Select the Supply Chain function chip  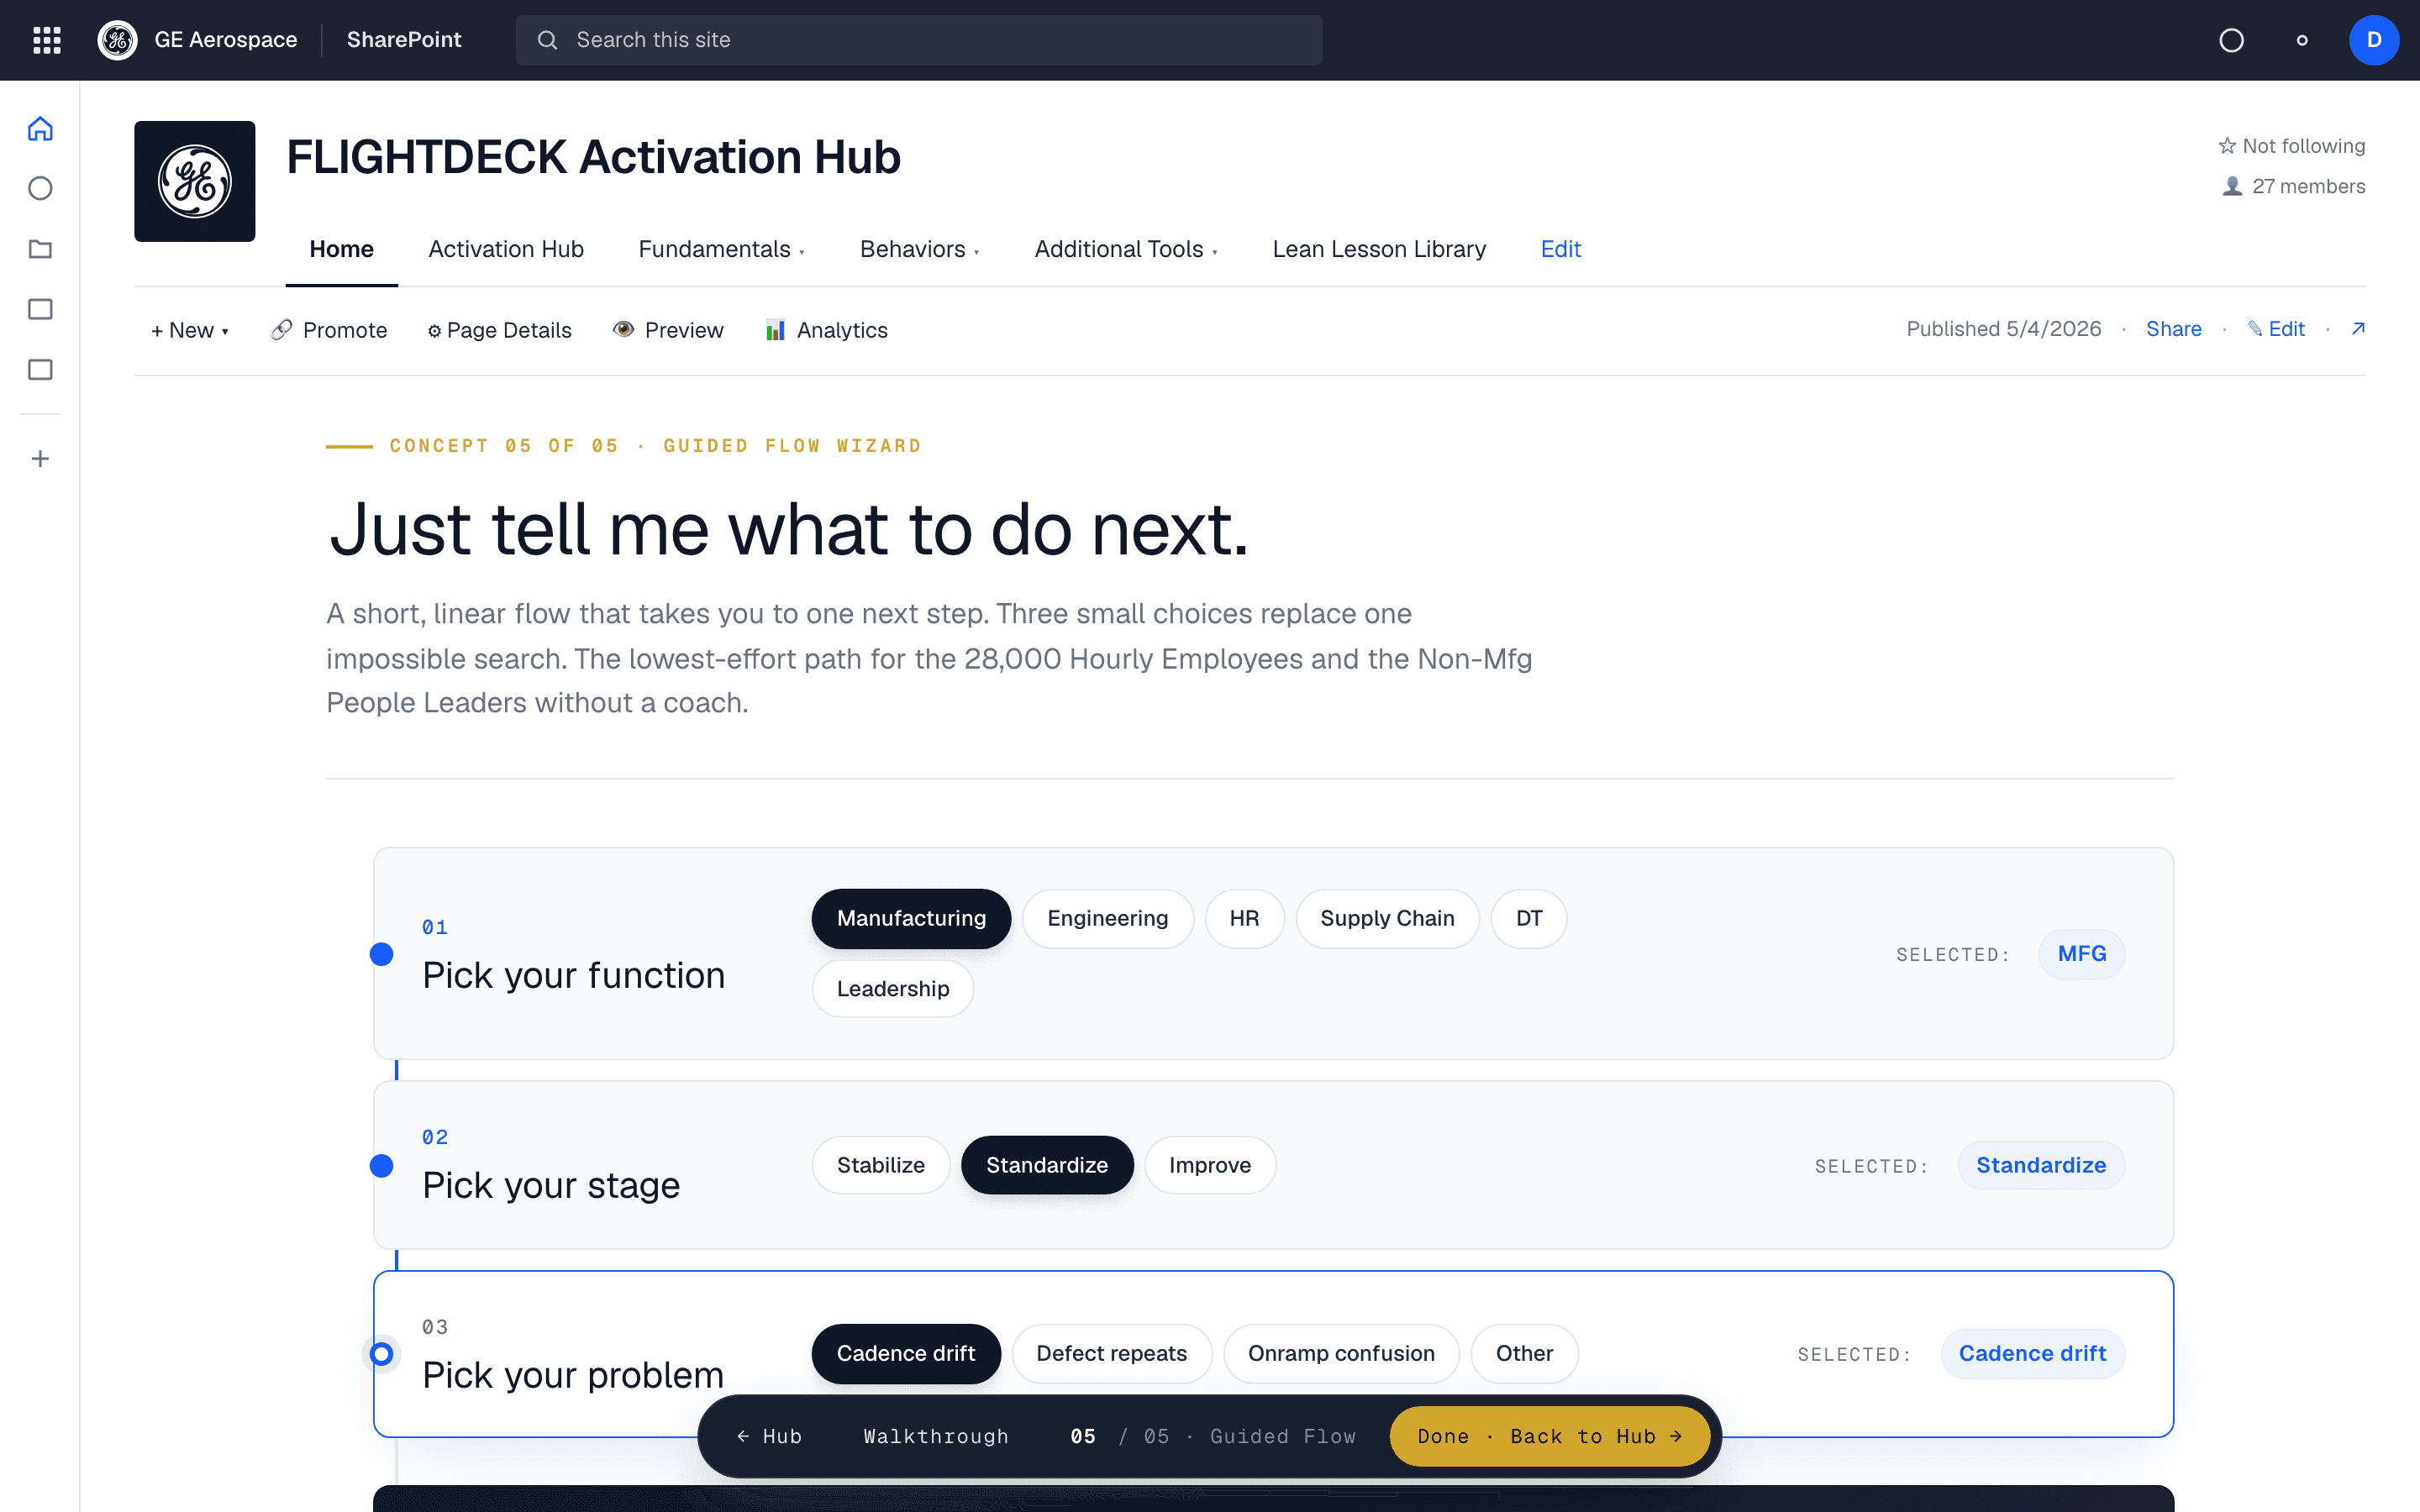(1387, 918)
